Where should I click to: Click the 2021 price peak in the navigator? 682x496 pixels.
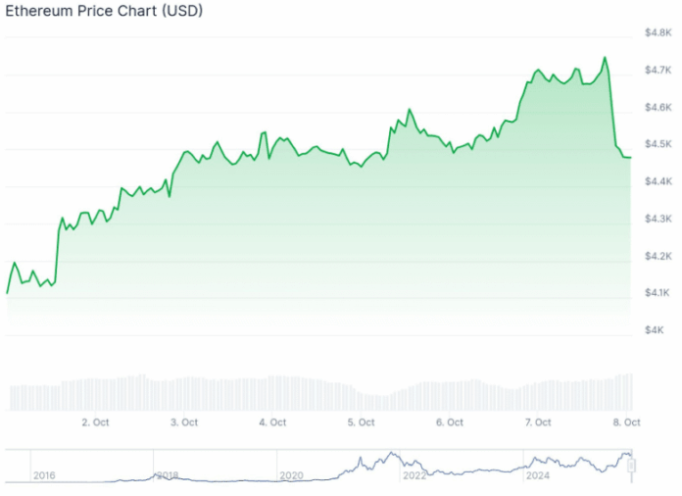click(391, 453)
